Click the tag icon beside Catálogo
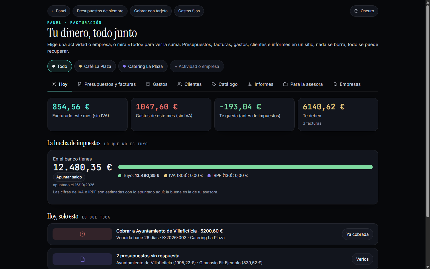 tap(214, 84)
